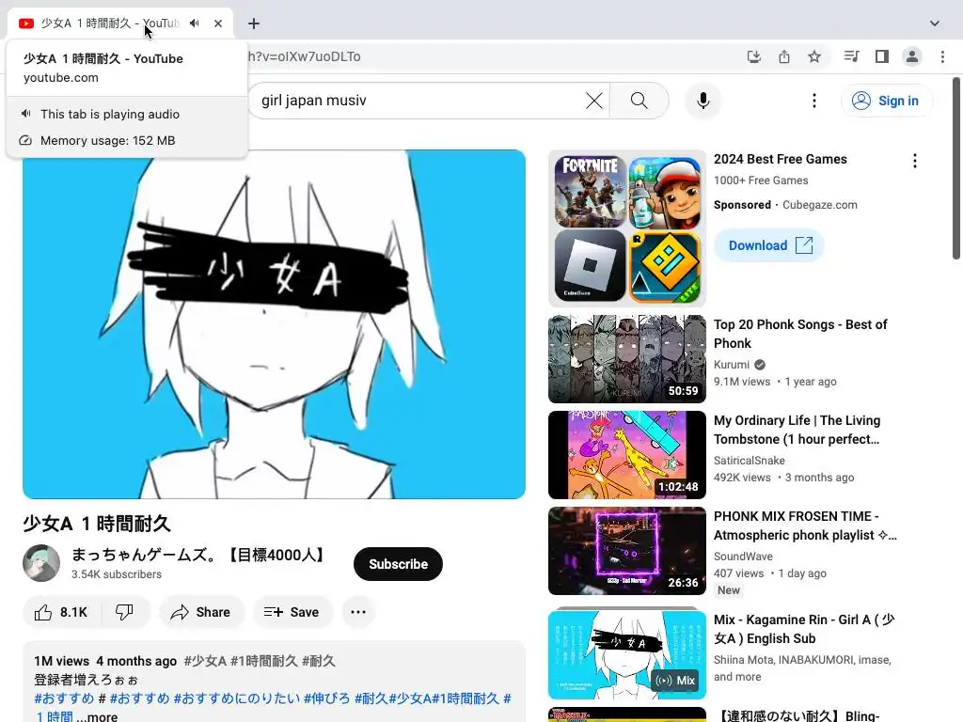Open the My Ordinary Life video thumbnail
The width and height of the screenshot is (963, 722).
click(x=627, y=455)
